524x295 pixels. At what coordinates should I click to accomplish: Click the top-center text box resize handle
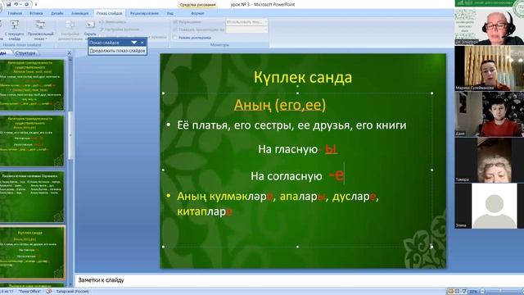(x=297, y=93)
